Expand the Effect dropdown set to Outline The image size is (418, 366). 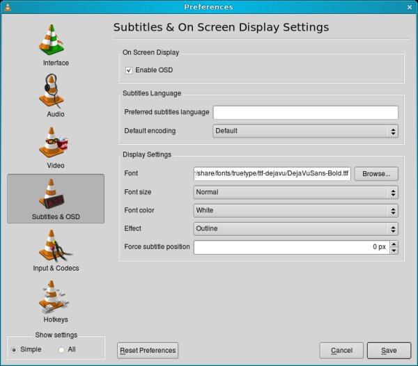pyautogui.click(x=295, y=228)
